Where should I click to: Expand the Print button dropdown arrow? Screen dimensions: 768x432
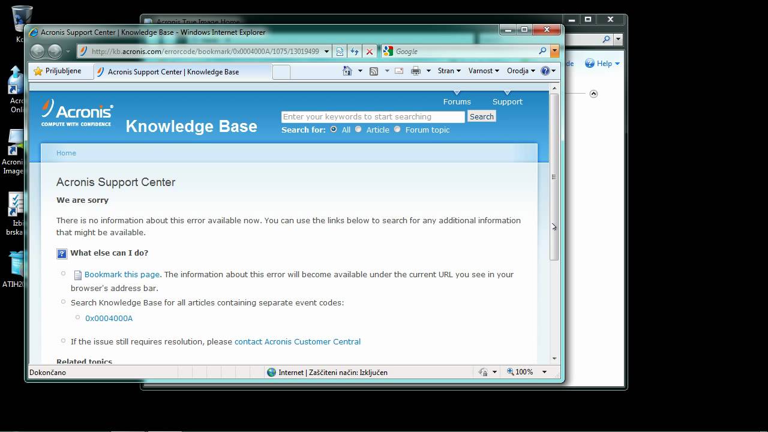pyautogui.click(x=428, y=71)
